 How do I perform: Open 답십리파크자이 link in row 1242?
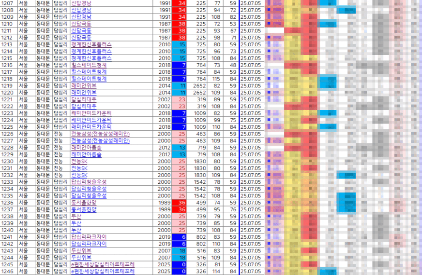(x=89, y=244)
